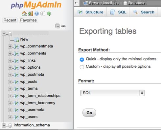Switch to the SQL tab
Image resolution: width=161 pixels, height=130 pixels.
tap(118, 12)
